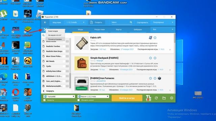
Task: Click the favorite star on Fabric API card
Action: (170, 50)
